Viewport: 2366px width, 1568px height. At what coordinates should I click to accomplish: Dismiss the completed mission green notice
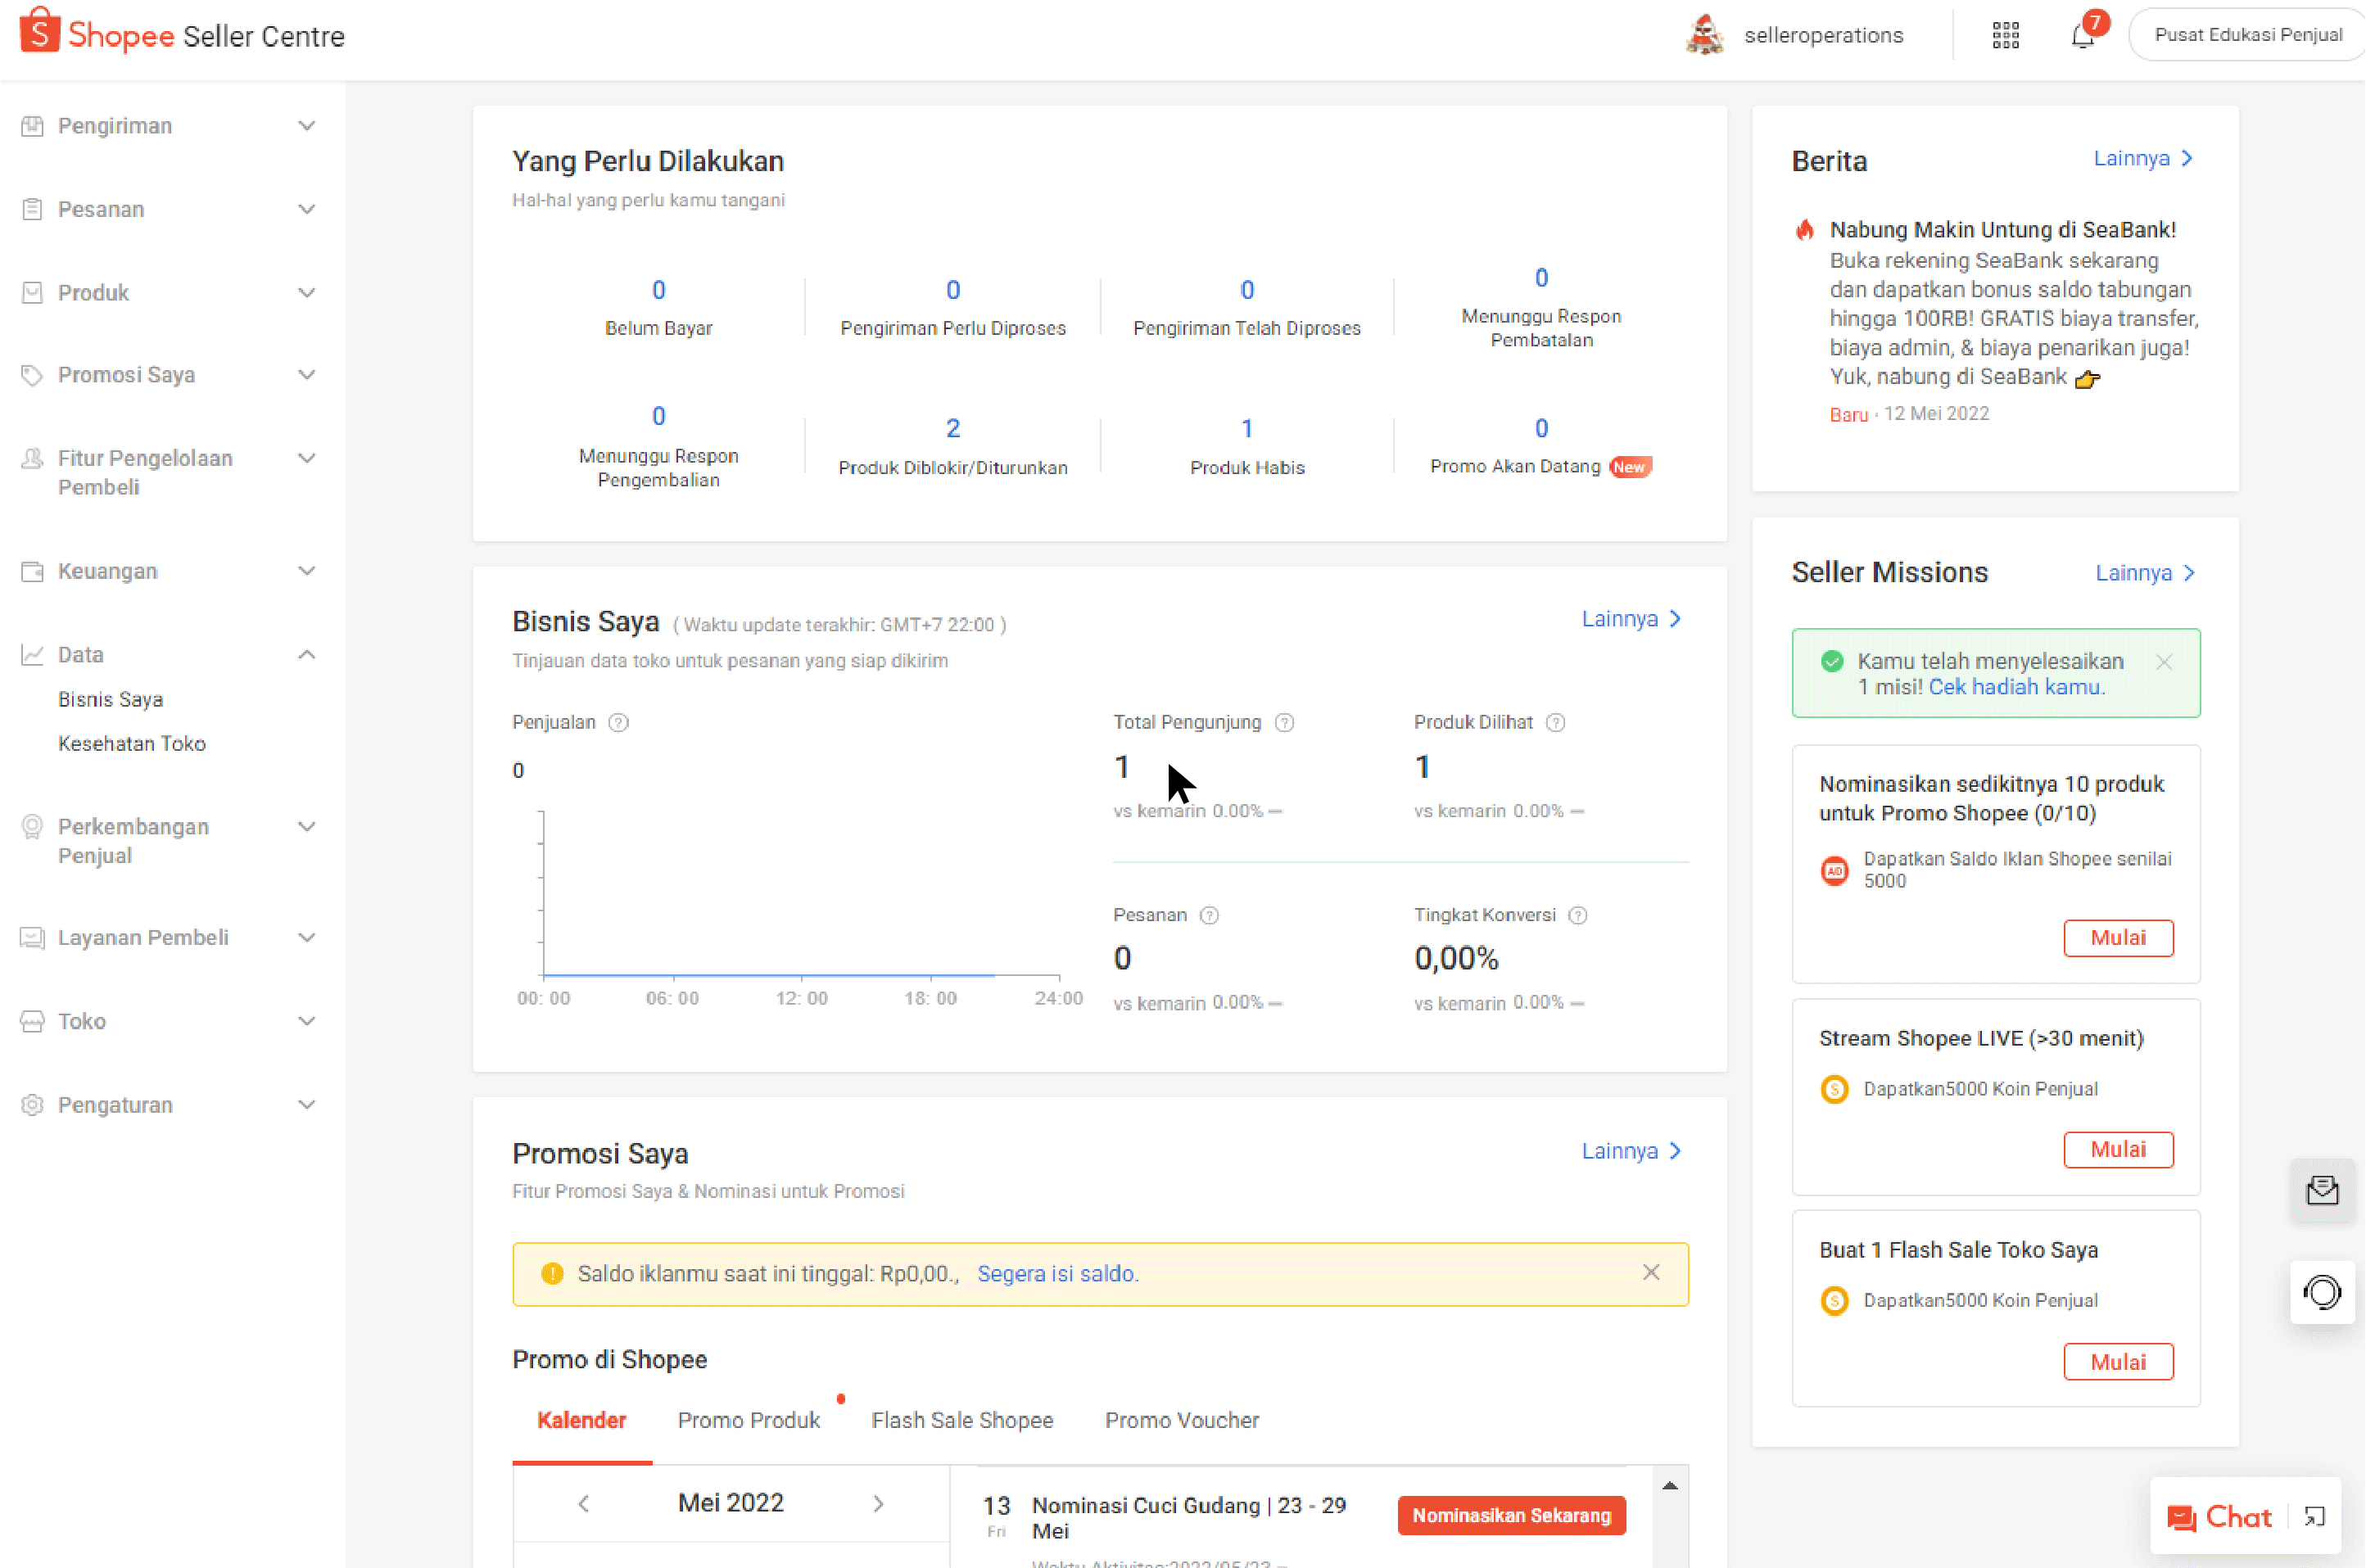coord(2164,662)
